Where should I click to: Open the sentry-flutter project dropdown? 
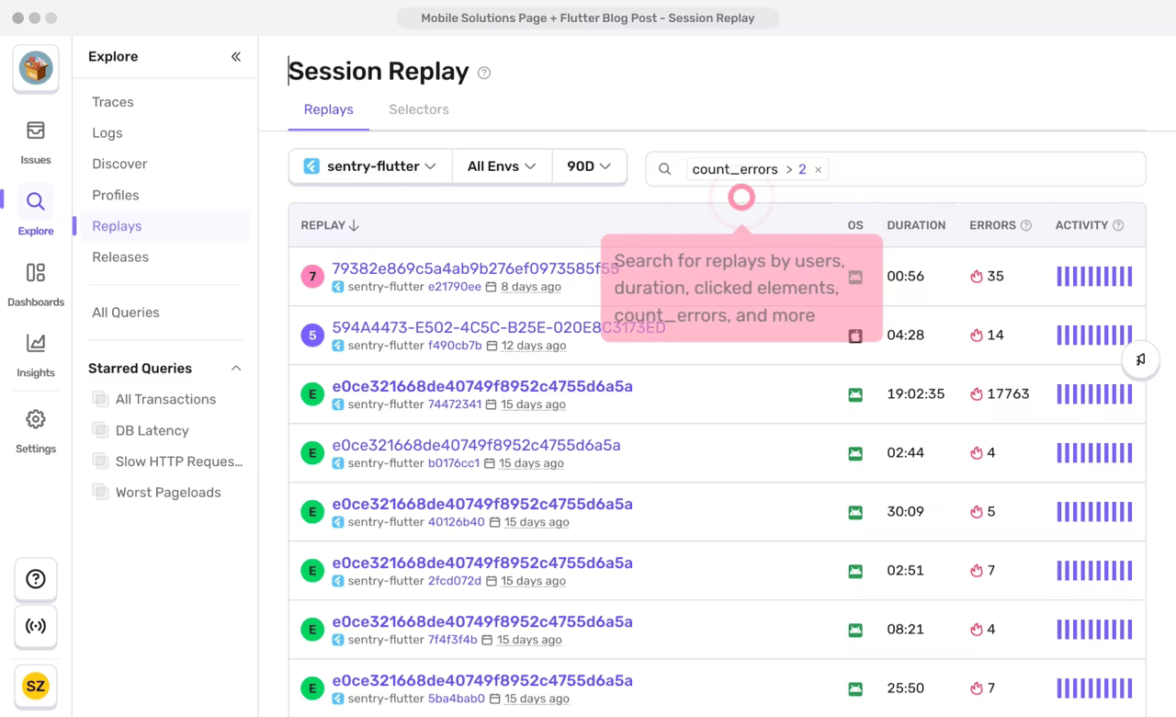(x=369, y=166)
